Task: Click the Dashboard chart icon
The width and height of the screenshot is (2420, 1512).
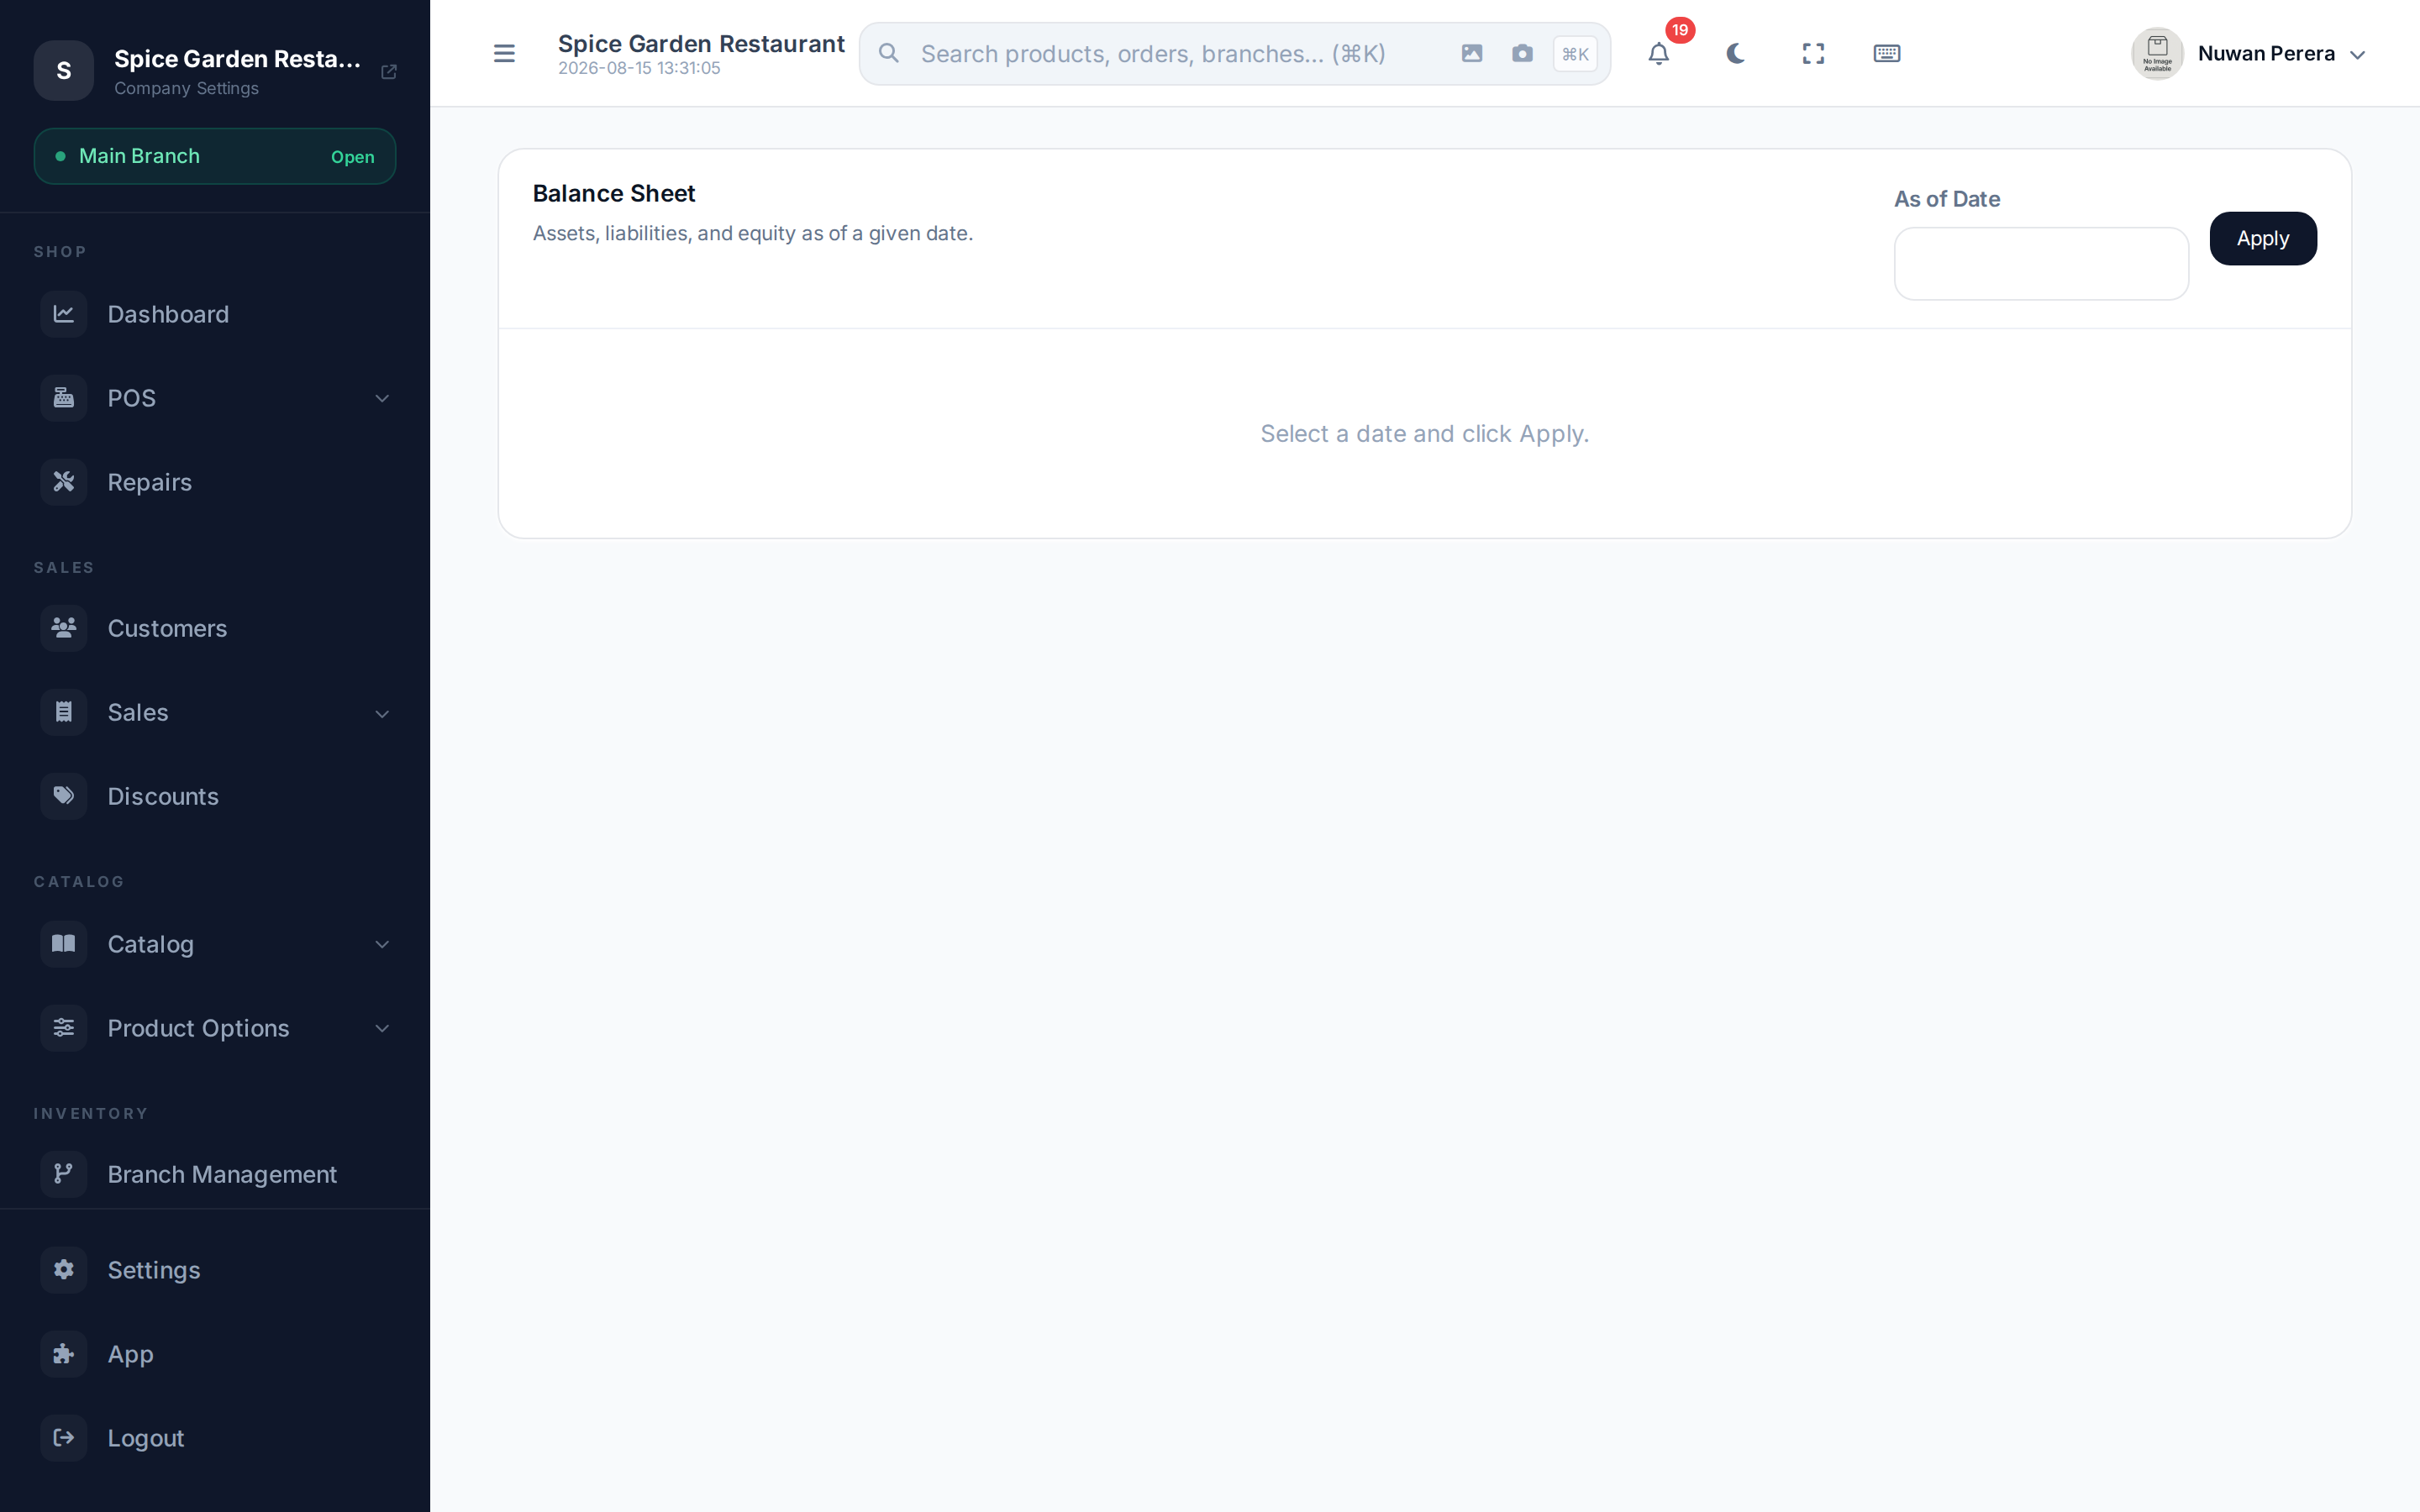Action: [x=64, y=314]
